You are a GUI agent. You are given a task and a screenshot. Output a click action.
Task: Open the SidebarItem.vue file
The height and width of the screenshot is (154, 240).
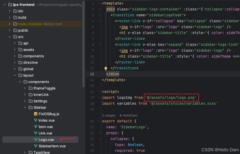(x=52, y=146)
